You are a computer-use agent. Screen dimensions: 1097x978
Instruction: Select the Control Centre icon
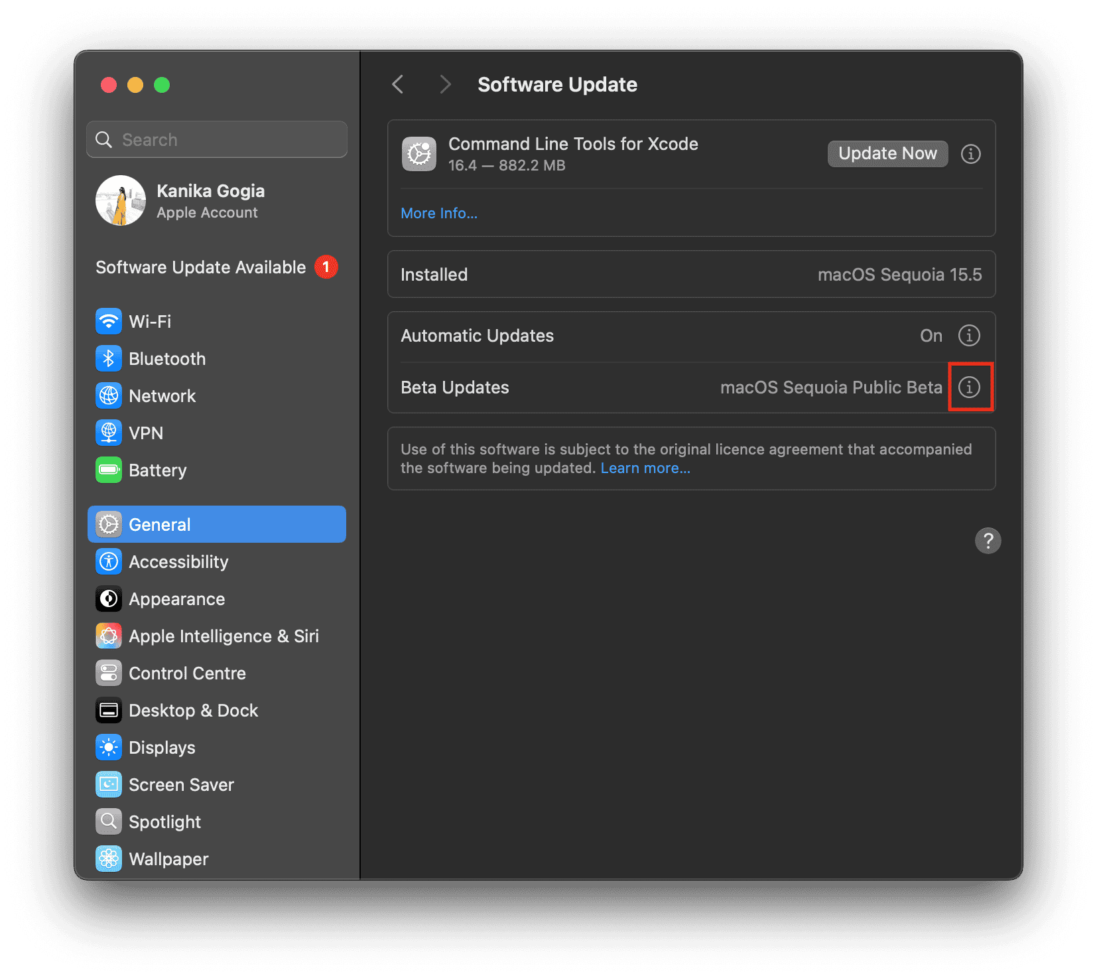(x=109, y=673)
